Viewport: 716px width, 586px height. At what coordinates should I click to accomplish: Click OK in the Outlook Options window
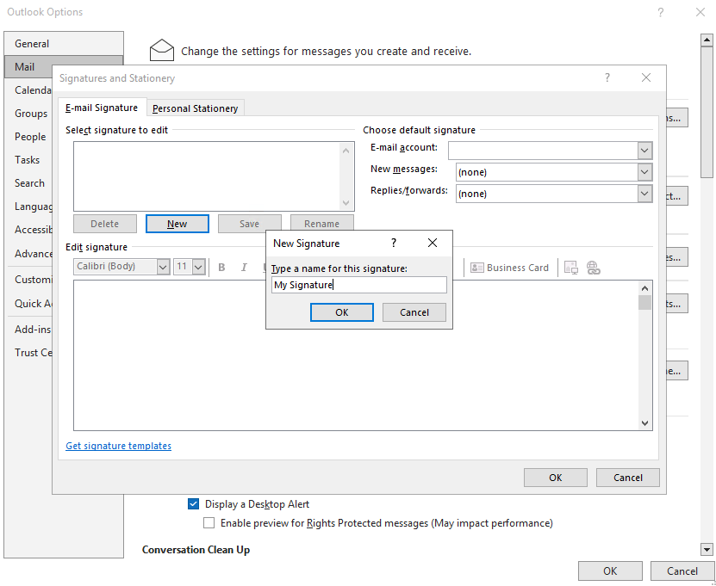(x=610, y=571)
